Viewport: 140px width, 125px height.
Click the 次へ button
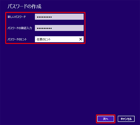(x=106, y=119)
